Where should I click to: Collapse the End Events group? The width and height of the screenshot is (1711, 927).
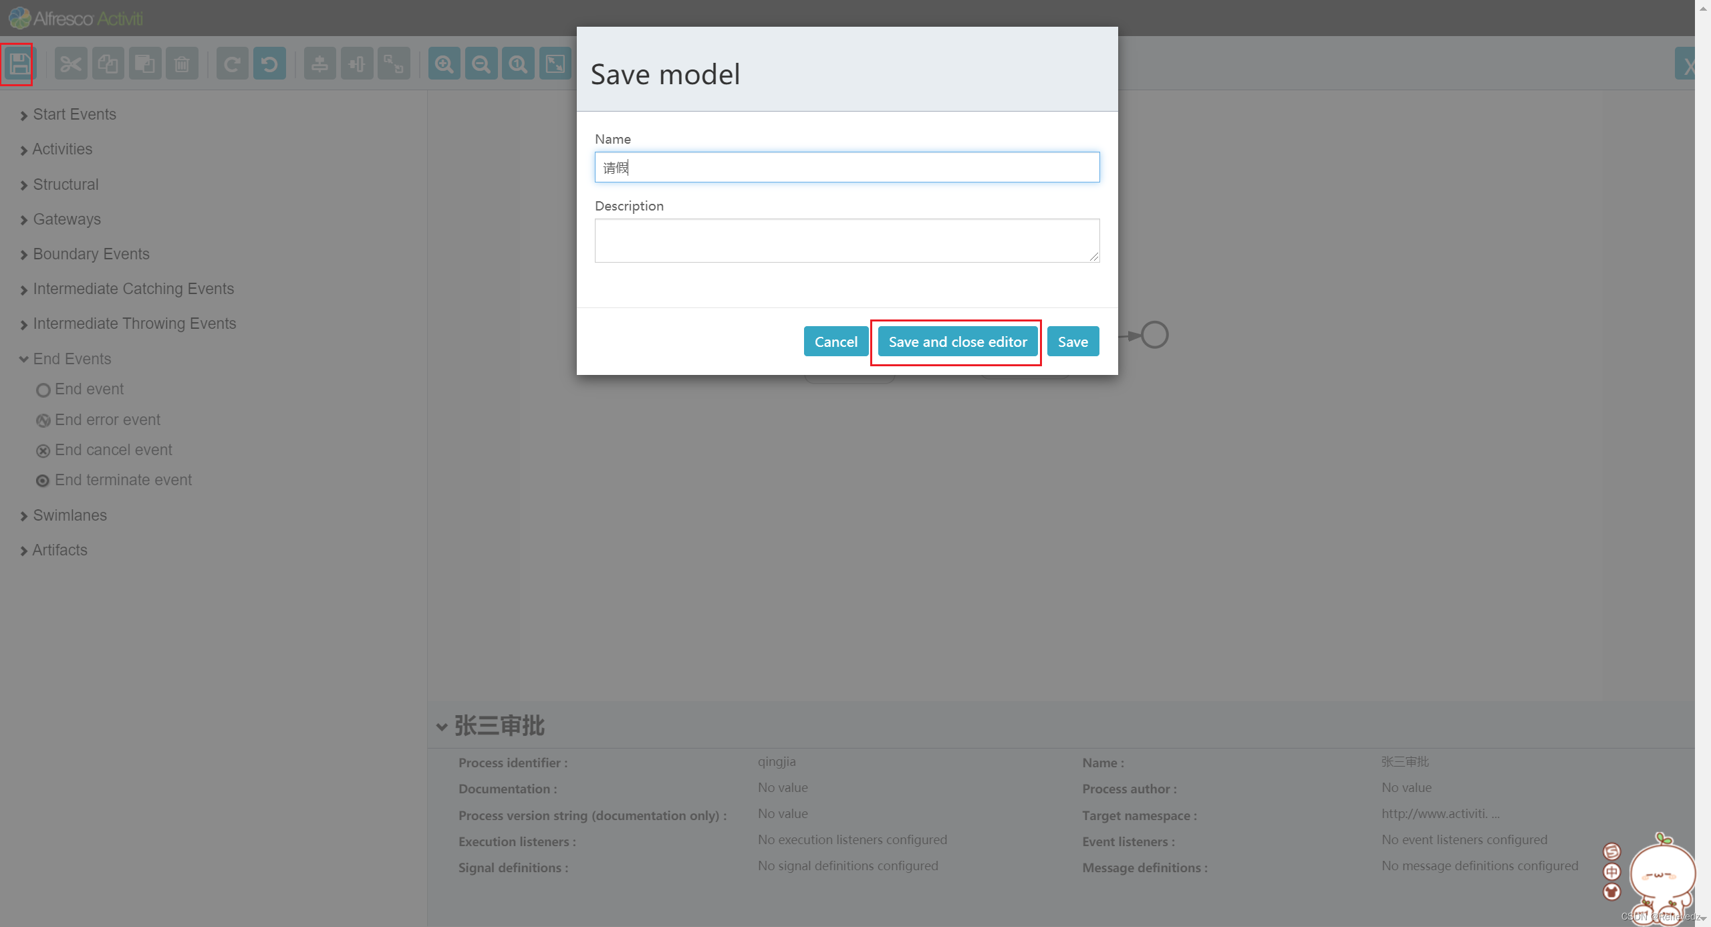tap(72, 359)
